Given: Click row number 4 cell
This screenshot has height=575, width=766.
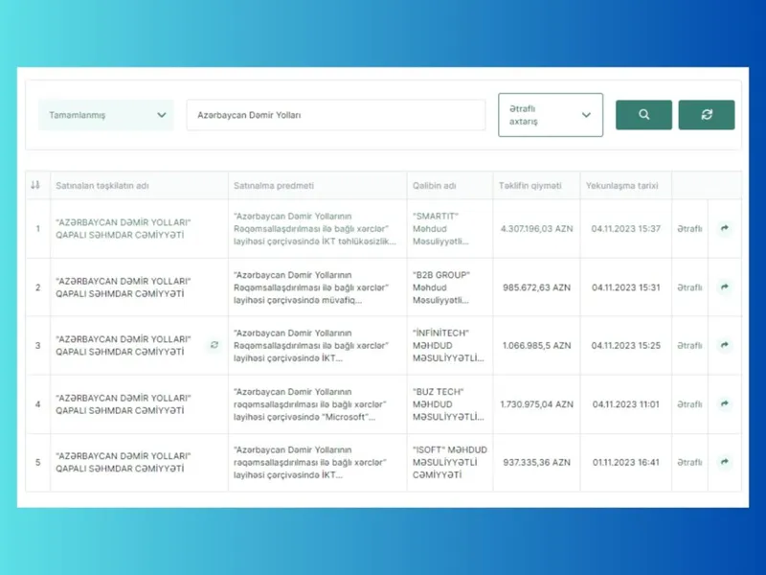Looking at the screenshot, I should point(37,403).
